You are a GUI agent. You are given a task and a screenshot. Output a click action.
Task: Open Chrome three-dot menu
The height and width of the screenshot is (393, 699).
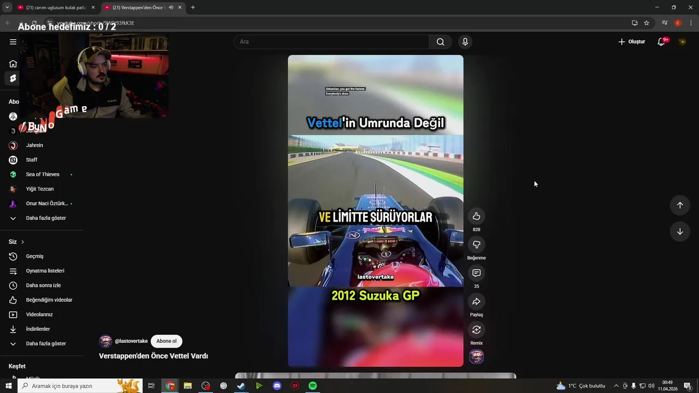691,23
